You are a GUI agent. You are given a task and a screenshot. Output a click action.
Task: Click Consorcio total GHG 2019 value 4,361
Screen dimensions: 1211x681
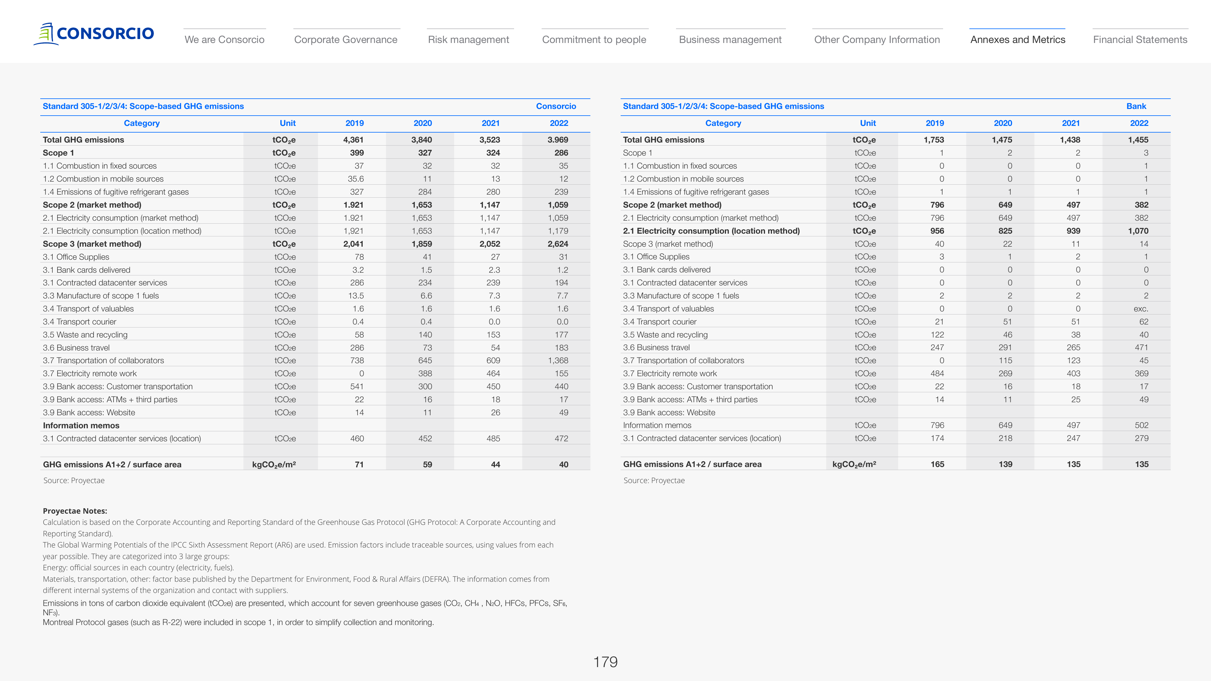point(354,140)
